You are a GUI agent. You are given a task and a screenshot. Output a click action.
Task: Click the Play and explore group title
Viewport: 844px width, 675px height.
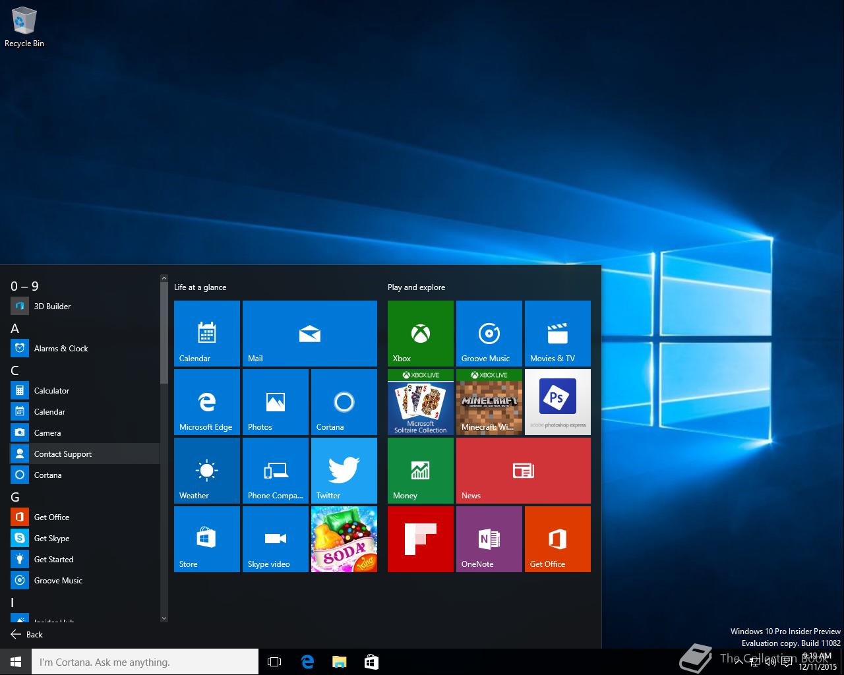coord(416,287)
